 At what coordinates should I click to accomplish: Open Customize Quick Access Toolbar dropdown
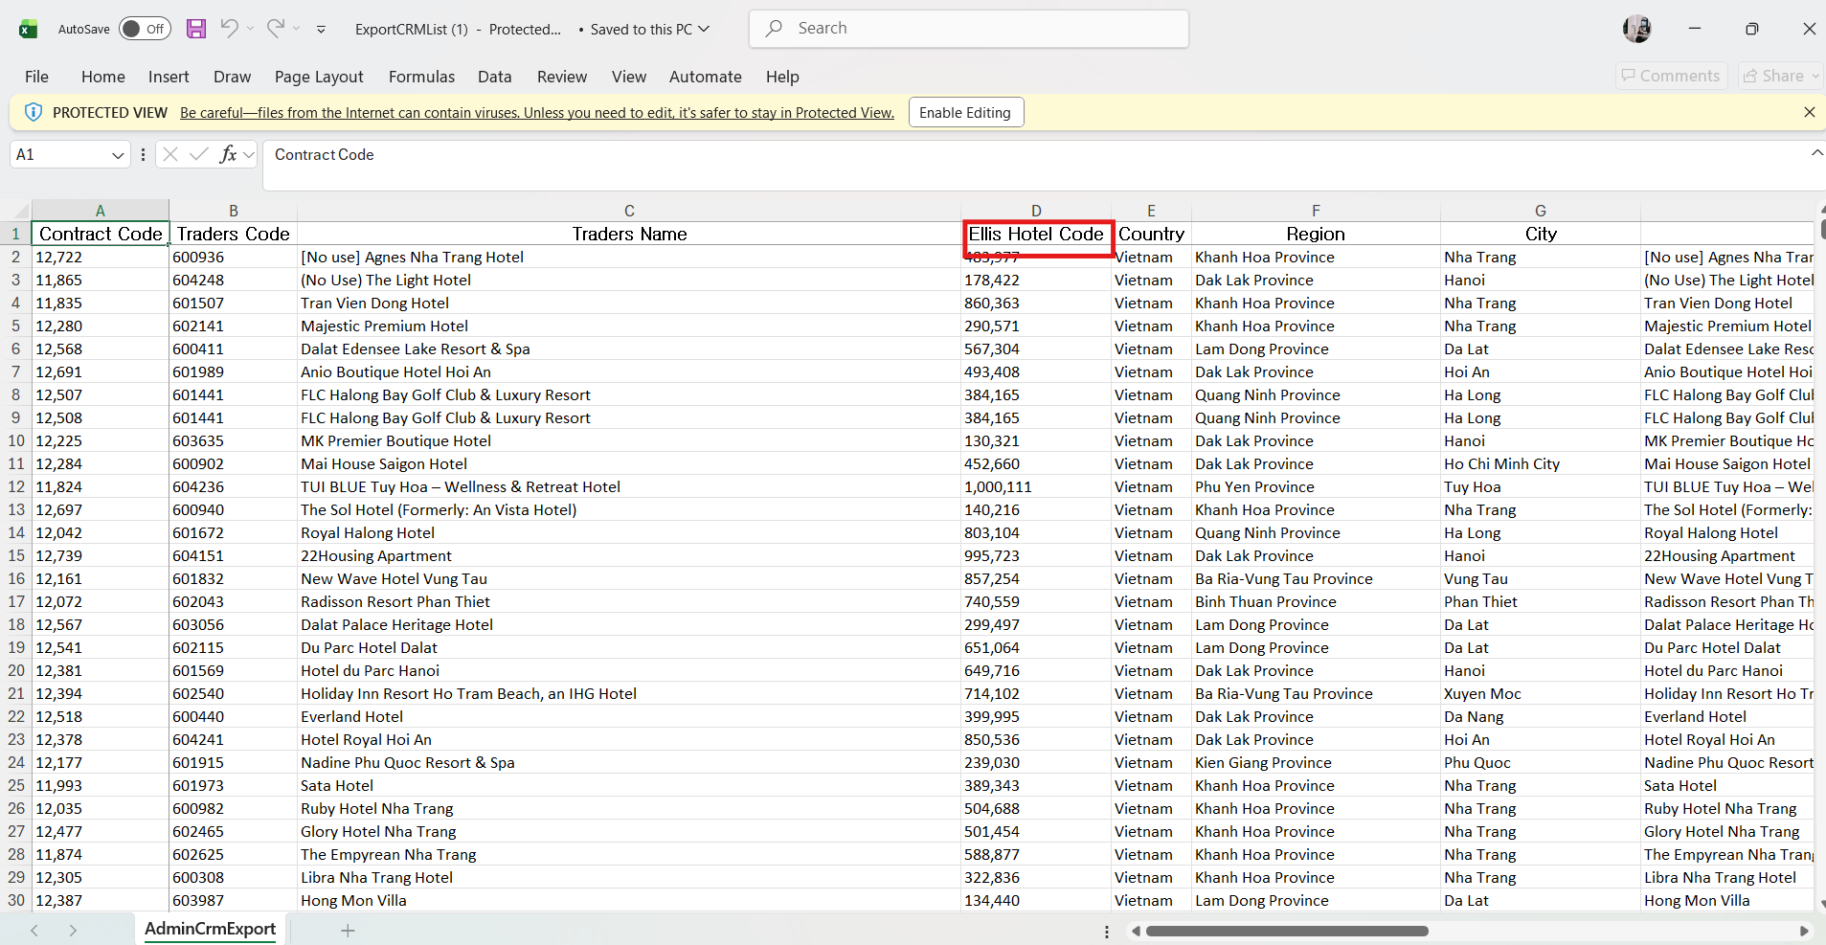(x=321, y=30)
